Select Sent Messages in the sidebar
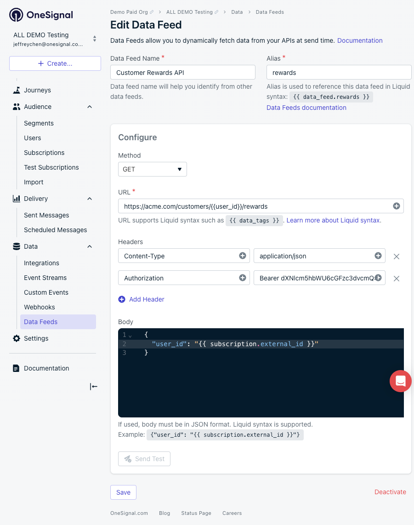This screenshot has height=525, width=414. point(47,215)
